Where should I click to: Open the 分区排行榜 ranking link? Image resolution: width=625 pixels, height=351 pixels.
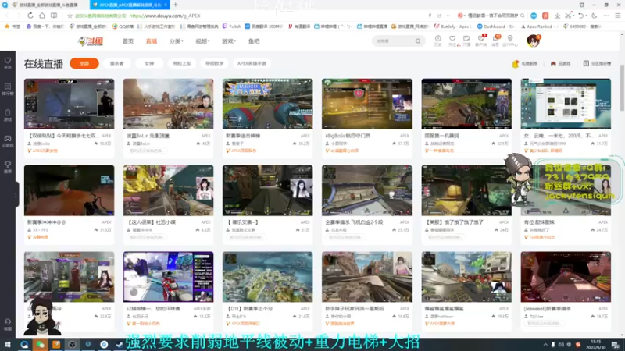coord(597,64)
